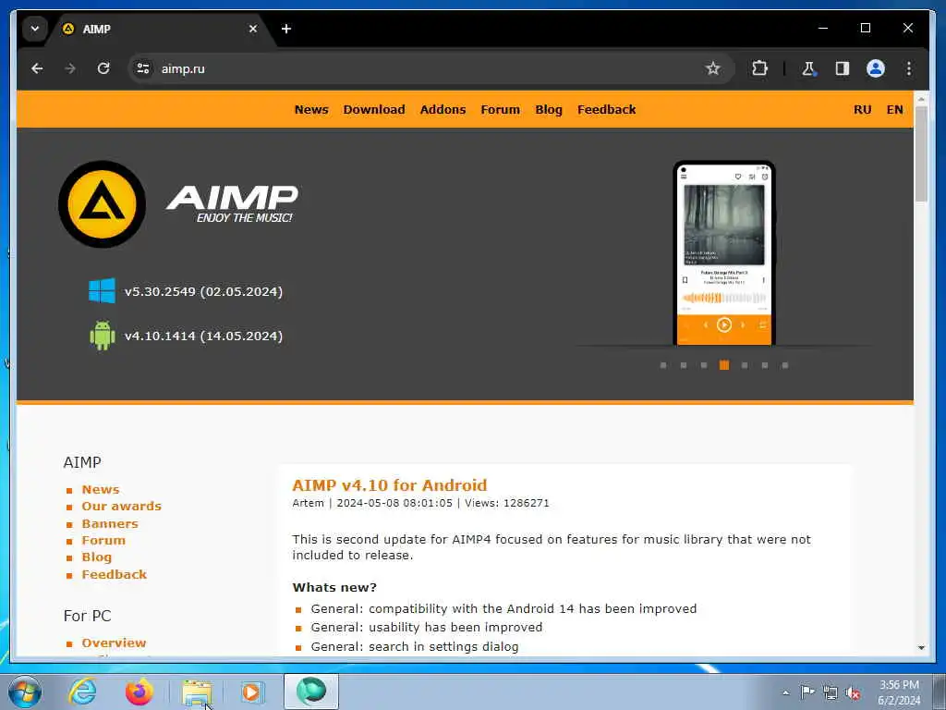Image resolution: width=946 pixels, height=710 pixels.
Task: Go back using the browser back arrow
Action: (x=37, y=68)
